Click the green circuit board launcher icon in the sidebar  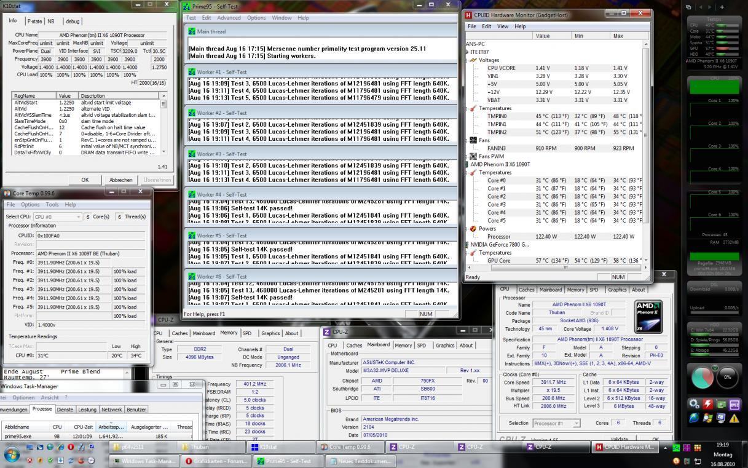click(721, 404)
